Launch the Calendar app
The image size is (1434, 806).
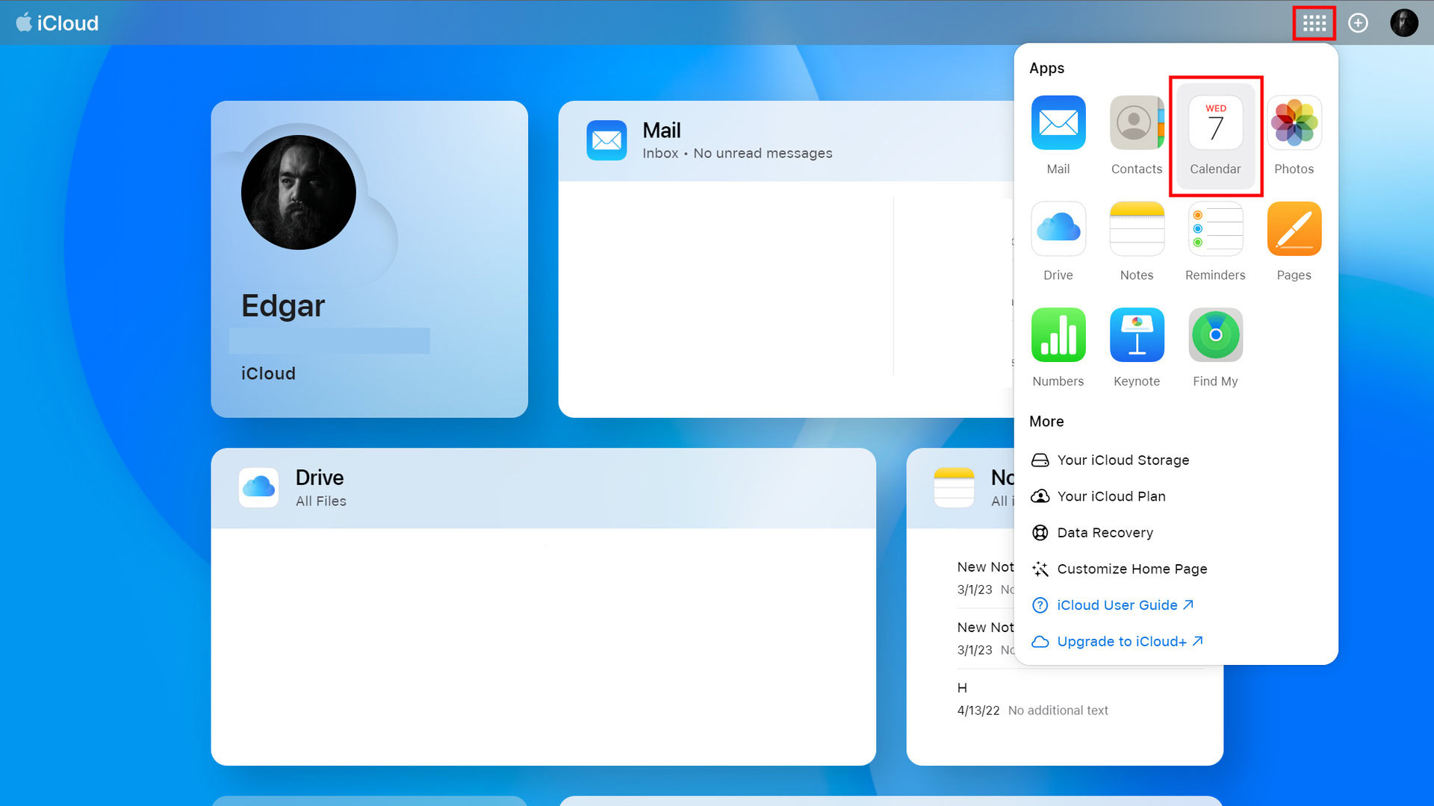coord(1215,123)
